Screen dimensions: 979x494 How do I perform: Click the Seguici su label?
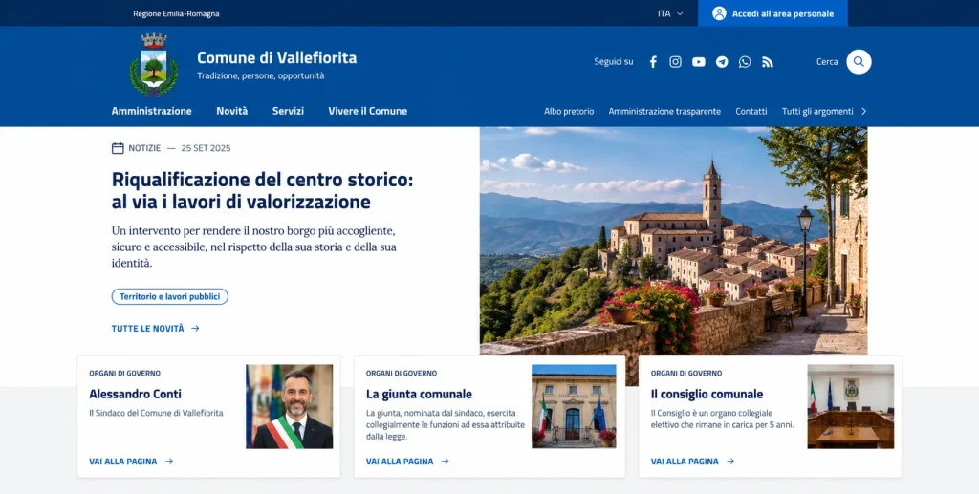tap(614, 62)
